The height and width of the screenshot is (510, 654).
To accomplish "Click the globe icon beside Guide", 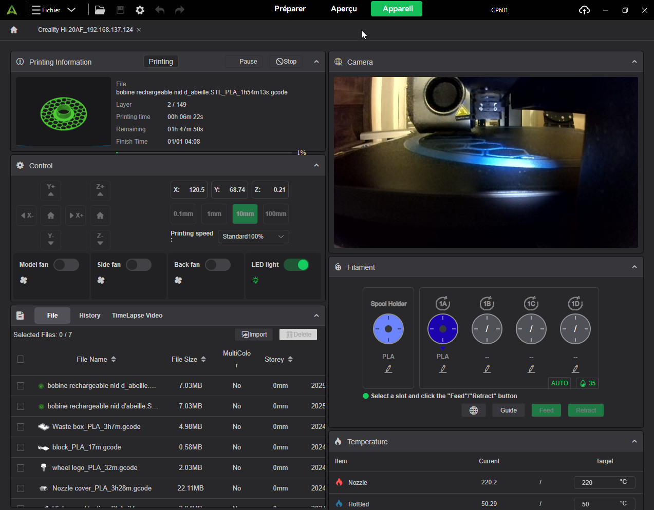I will click(x=474, y=410).
